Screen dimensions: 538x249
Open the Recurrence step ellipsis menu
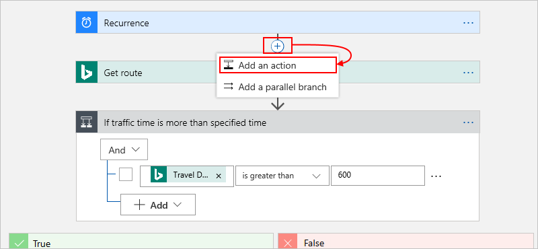(468, 23)
